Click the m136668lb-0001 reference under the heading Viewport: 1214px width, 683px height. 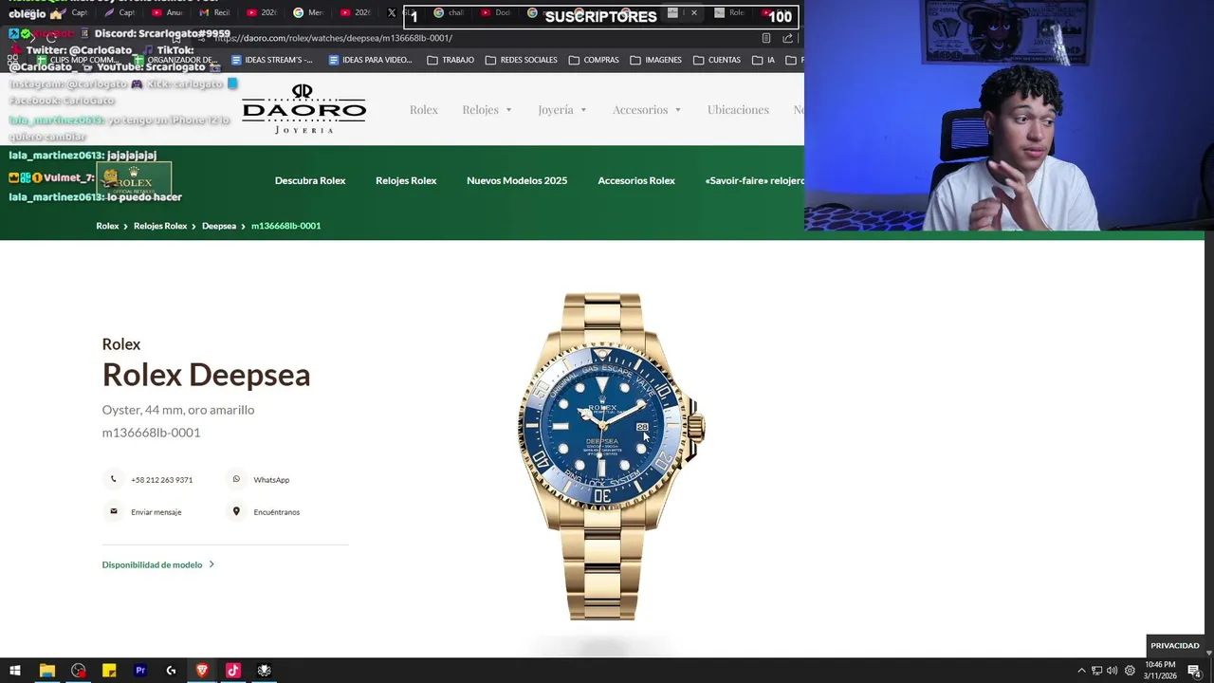click(x=151, y=433)
